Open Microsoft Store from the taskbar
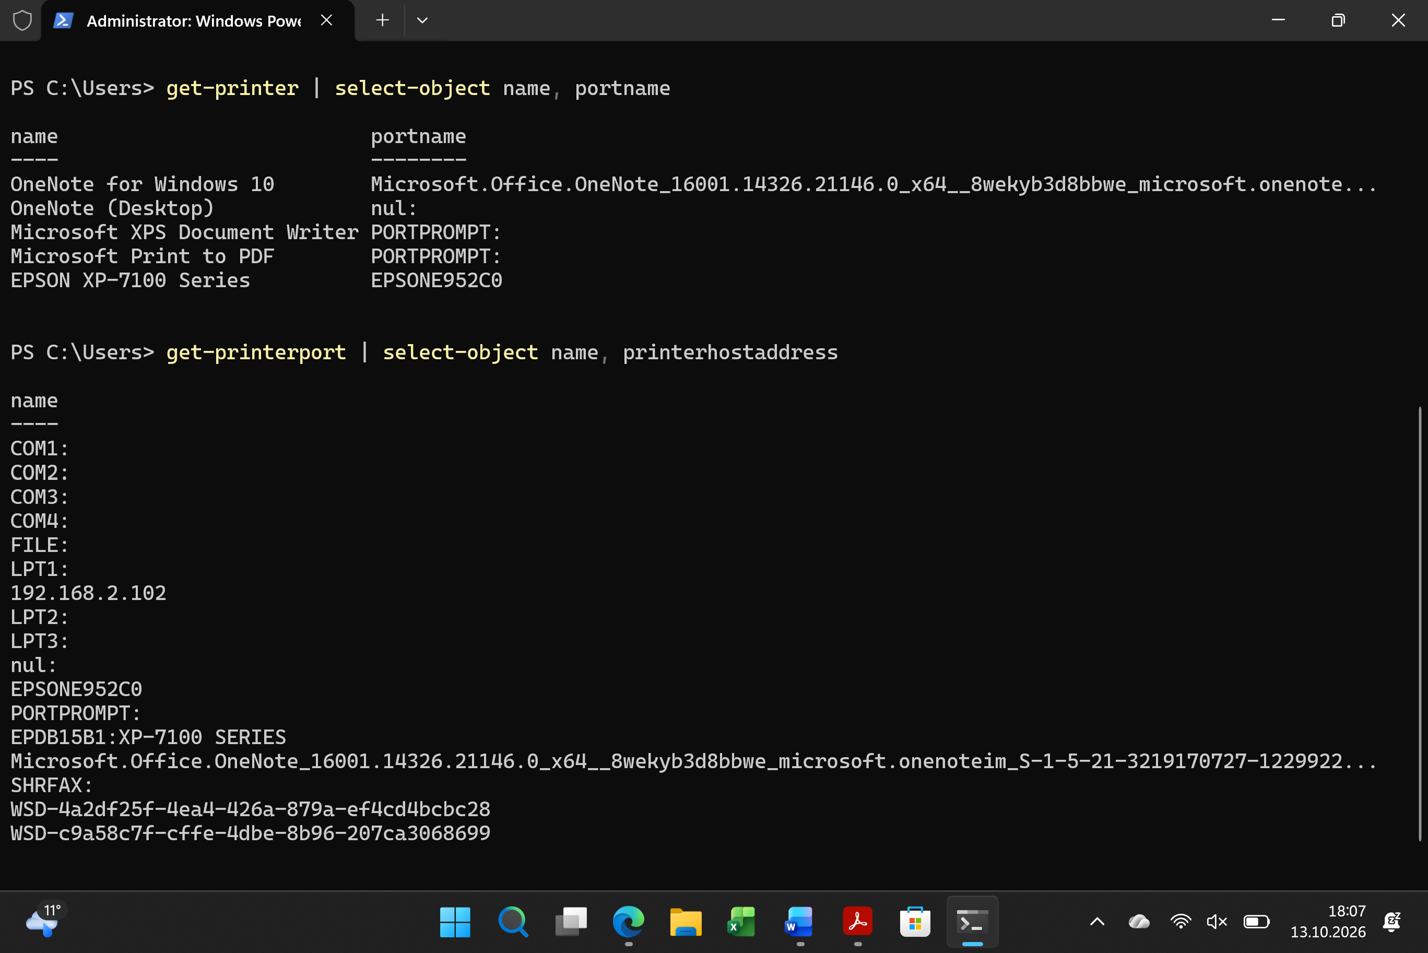Viewport: 1428px width, 953px height. click(x=915, y=922)
